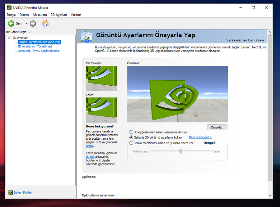Click the tırtıklı help link
The image size is (280, 207).
[x=90, y=146]
